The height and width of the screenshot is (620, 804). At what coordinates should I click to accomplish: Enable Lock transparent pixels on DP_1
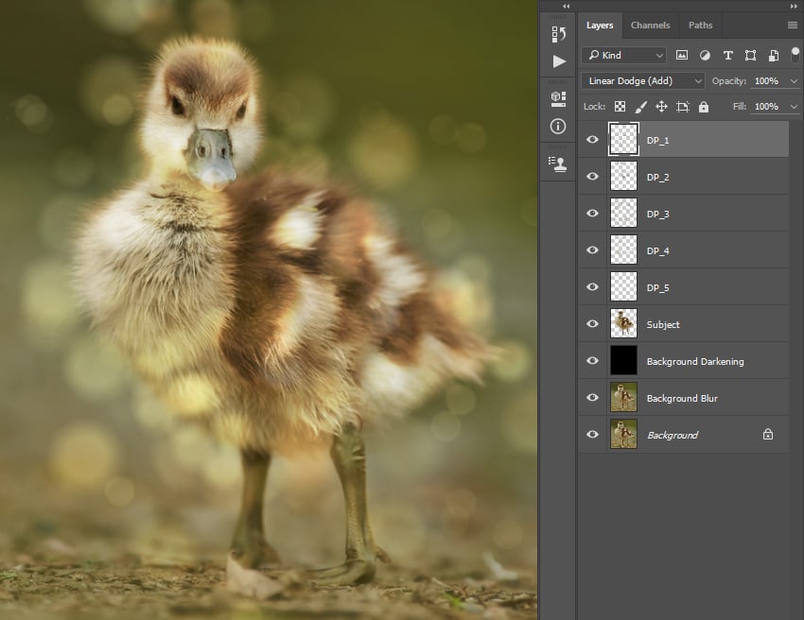620,107
